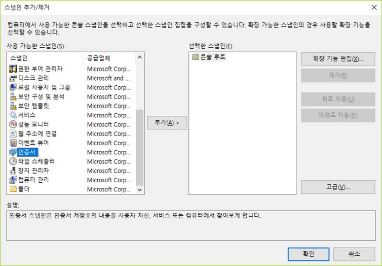Open 확장 기능 편집(X)... dialog
The height and width of the screenshot is (266, 382).
click(x=338, y=59)
